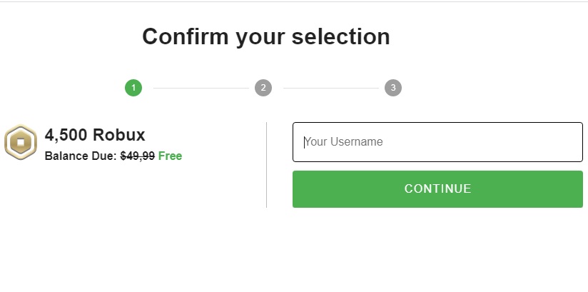588x292 pixels.
Task: Click the square center of the Robux icon
Action: pyautogui.click(x=21, y=143)
